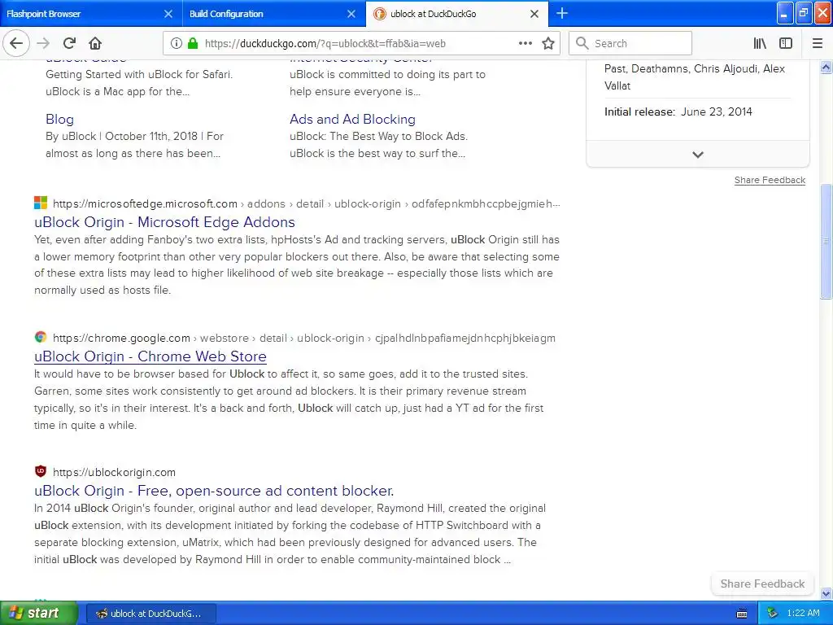The width and height of the screenshot is (833, 625).
Task: Click the Microsoft favicon beside microsoftedge result
Action: tap(41, 203)
